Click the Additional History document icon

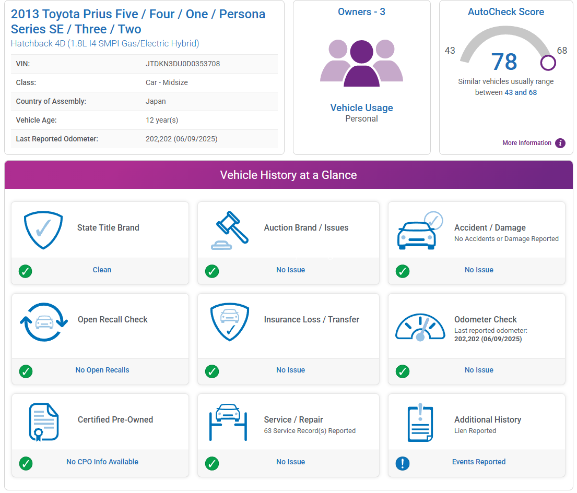[420, 422]
